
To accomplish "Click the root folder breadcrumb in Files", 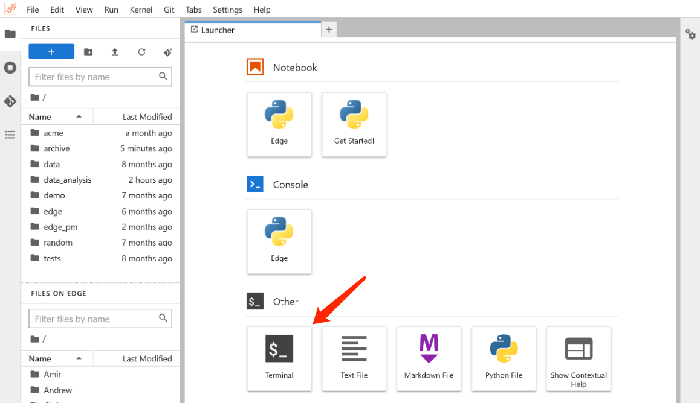I will [35, 97].
